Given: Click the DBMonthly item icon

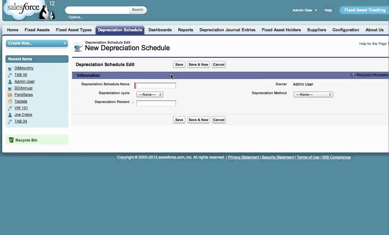Looking at the screenshot, I should 10,69.
